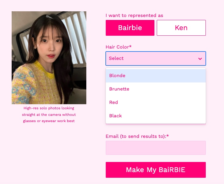Image resolution: width=224 pixels, height=184 pixels.
Task: Click the 'I want to represented as' heading
Action: coord(134,15)
